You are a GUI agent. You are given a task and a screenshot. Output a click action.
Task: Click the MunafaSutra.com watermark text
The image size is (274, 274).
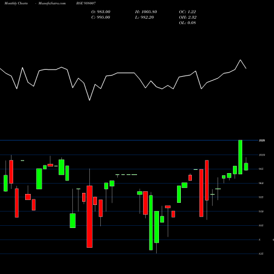tap(52, 3)
